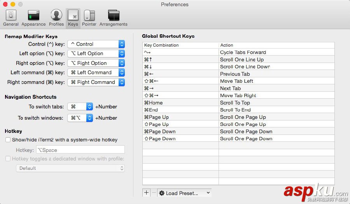Click the Hotkey input field
The height and width of the screenshot is (204, 350).
[80, 150]
